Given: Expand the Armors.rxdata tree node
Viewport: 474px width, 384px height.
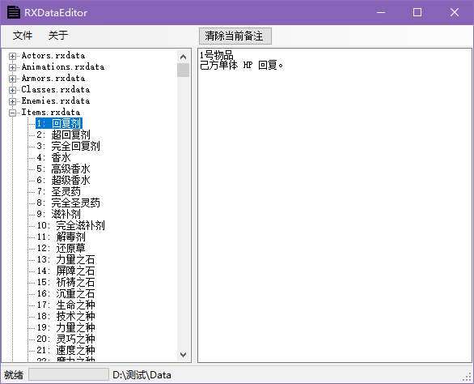Looking at the screenshot, I should tap(12, 79).
